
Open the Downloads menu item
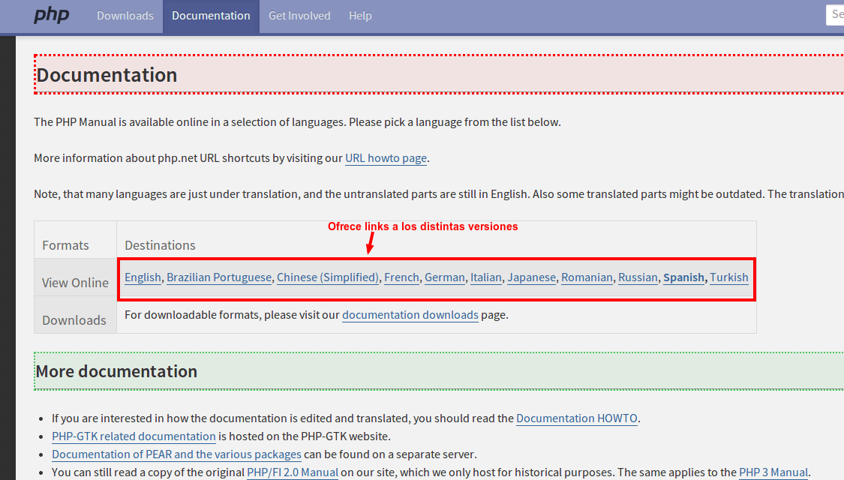coord(125,16)
